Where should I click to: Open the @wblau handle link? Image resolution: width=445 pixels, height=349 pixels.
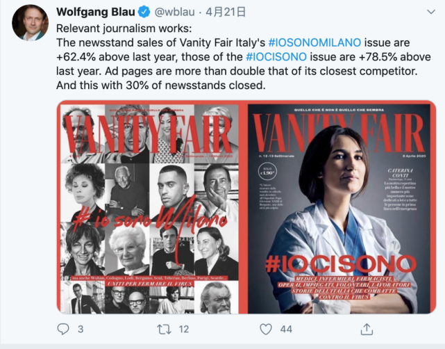coord(174,12)
